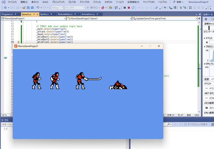Screen dimensions: 214x149
Task: Click the fallen dead sprite in game window
Action: point(118,85)
